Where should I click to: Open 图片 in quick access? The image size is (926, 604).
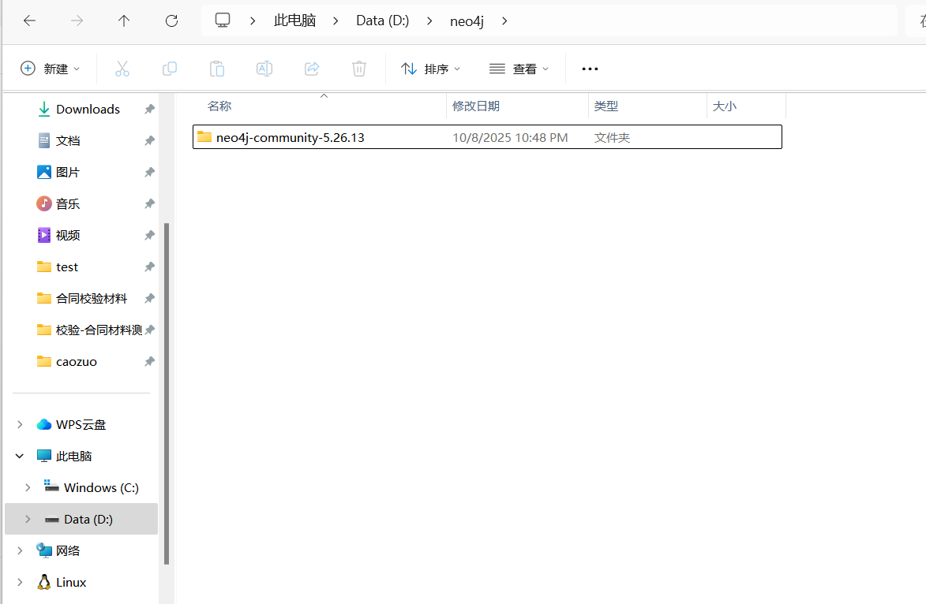(x=67, y=172)
